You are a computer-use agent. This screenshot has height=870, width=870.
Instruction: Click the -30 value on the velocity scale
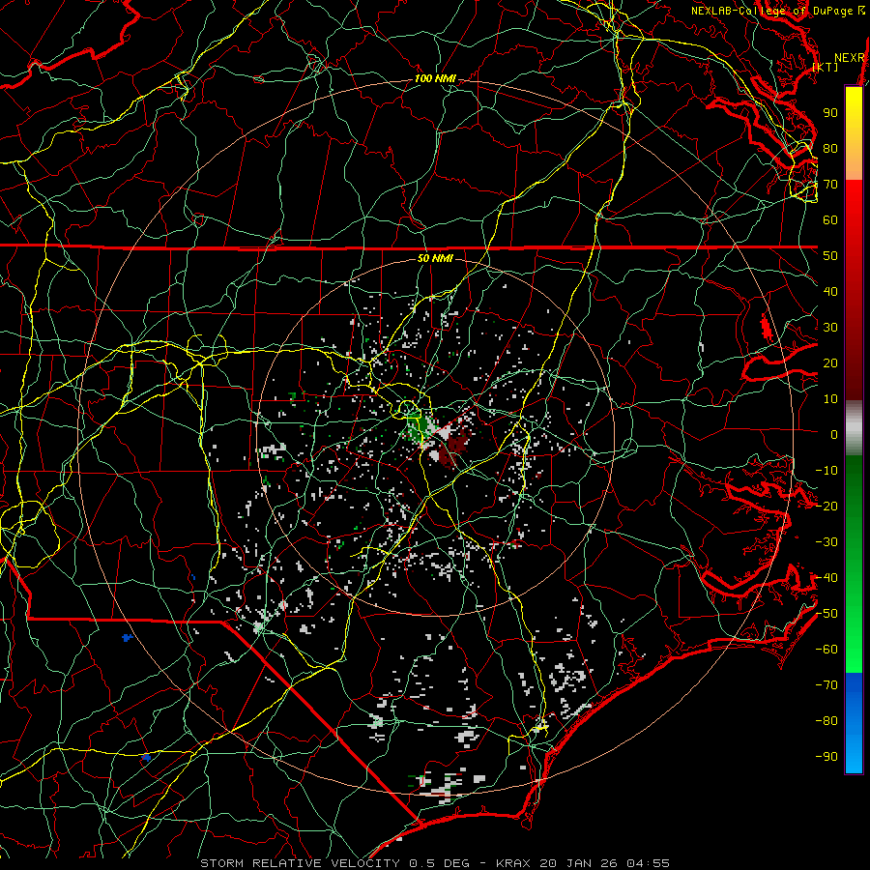click(826, 542)
